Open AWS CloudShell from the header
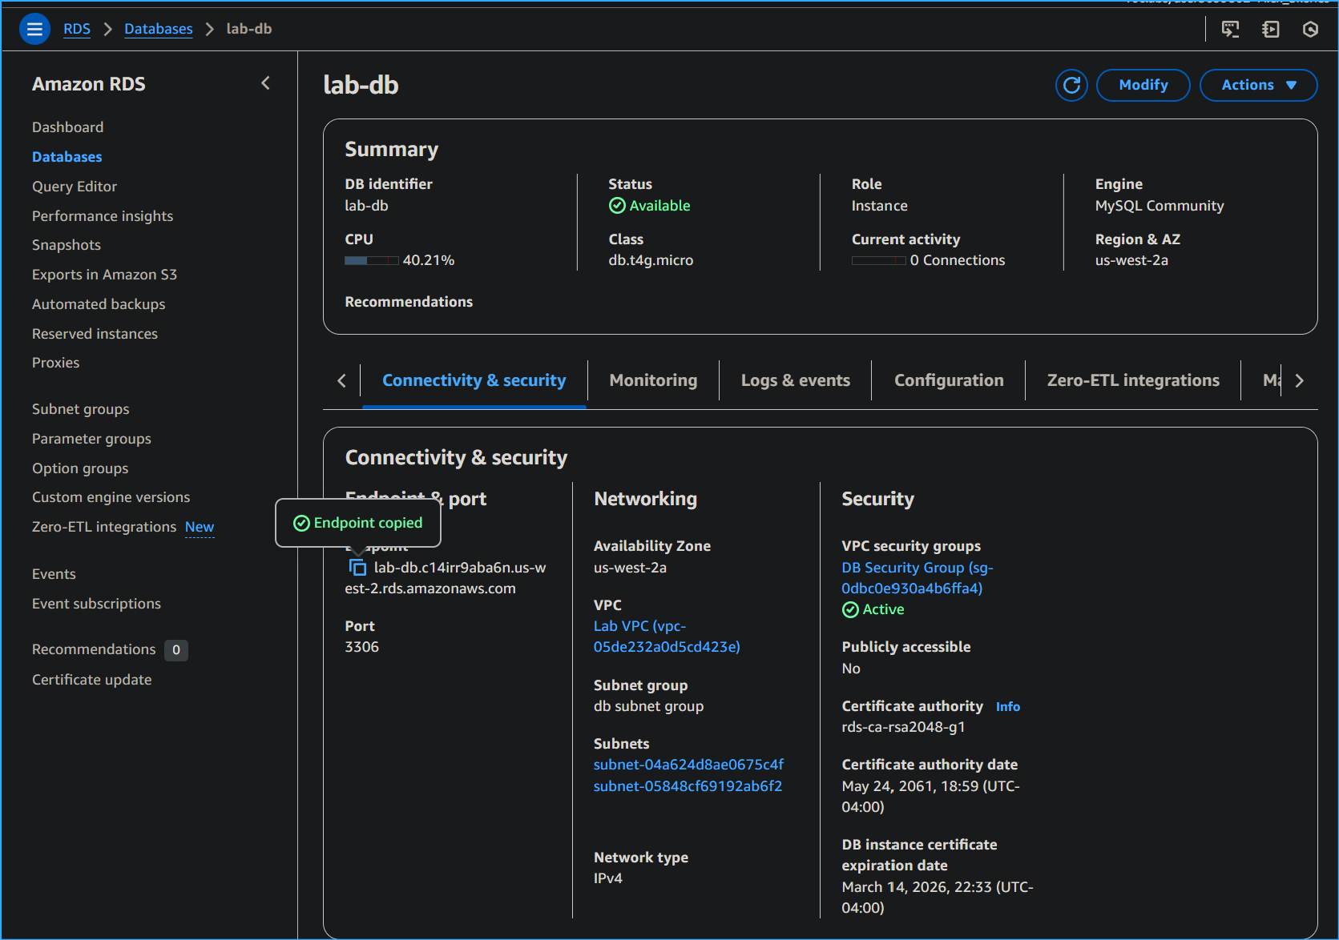Image resolution: width=1339 pixels, height=940 pixels. click(1231, 29)
